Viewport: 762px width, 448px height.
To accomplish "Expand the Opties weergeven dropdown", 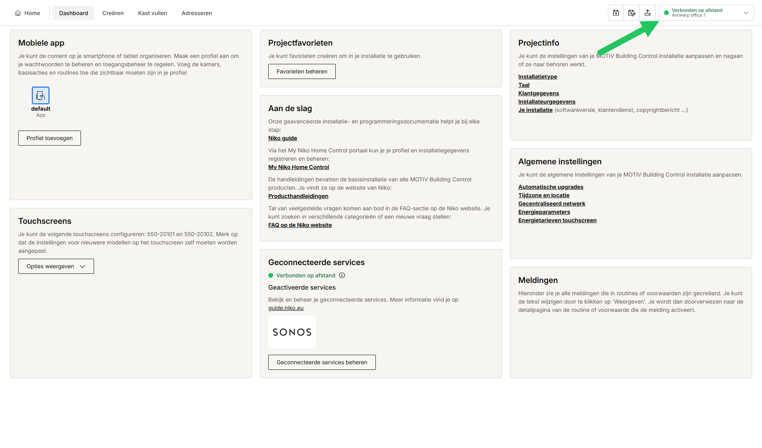I will 56,266.
